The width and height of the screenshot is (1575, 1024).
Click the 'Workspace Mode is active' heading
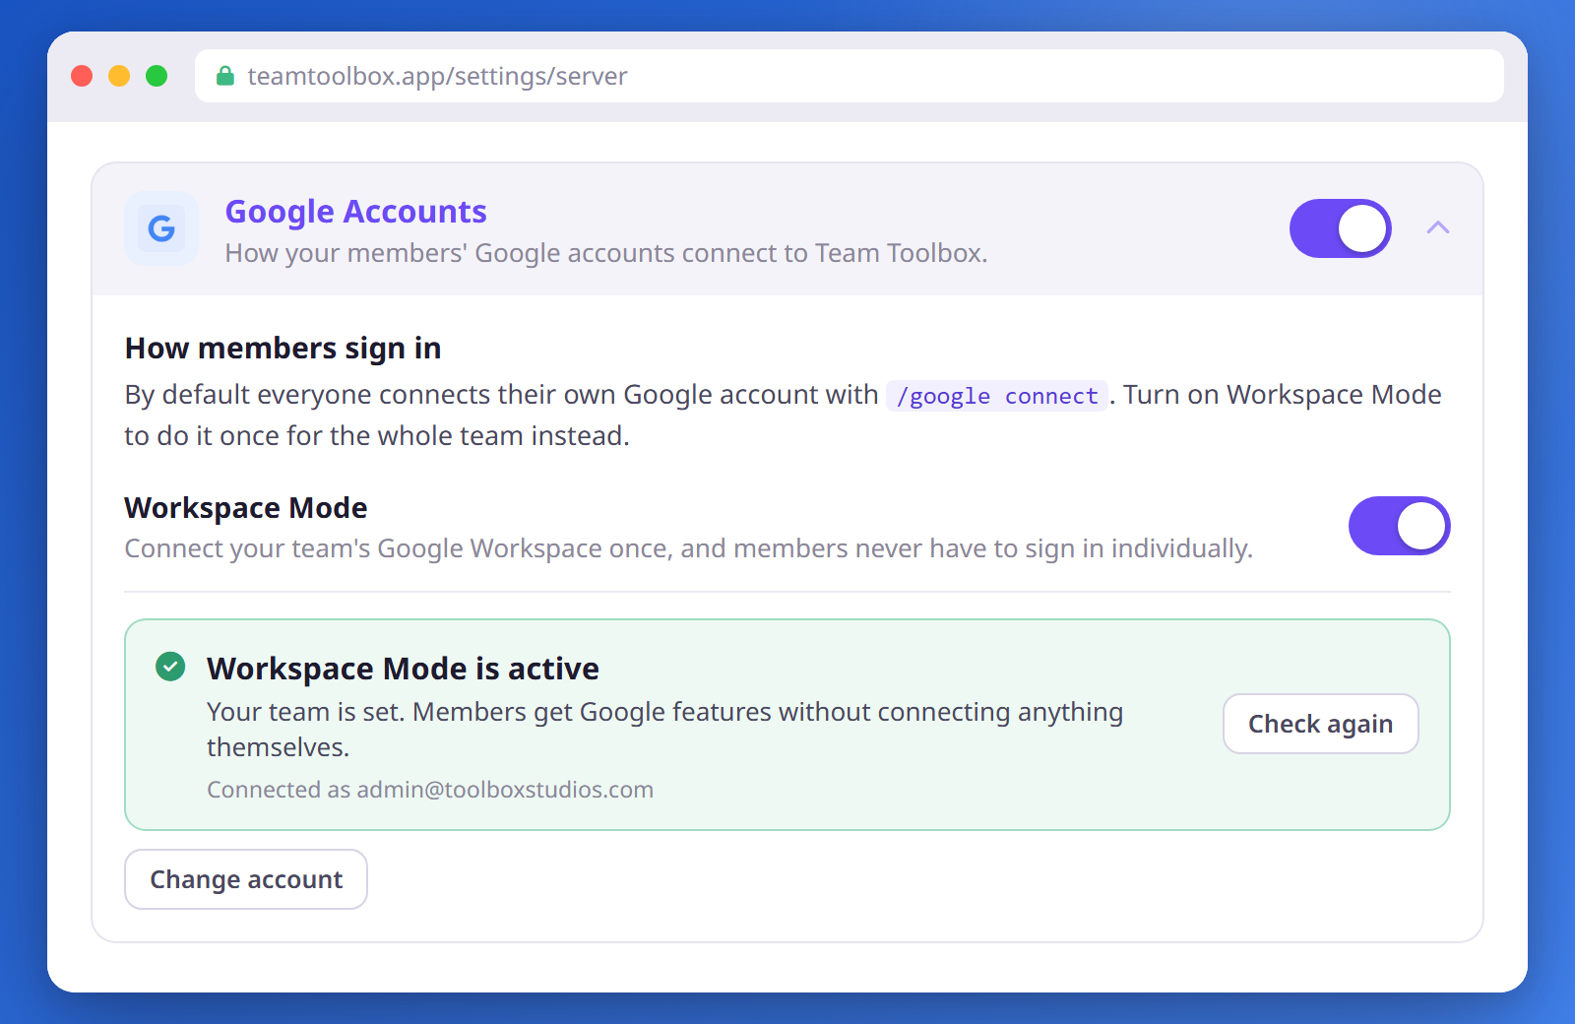(403, 669)
